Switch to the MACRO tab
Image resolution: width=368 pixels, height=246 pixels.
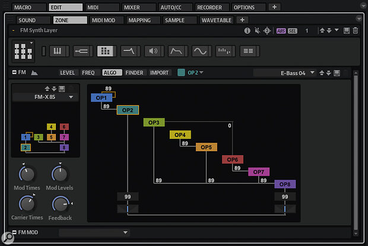(x=28, y=7)
